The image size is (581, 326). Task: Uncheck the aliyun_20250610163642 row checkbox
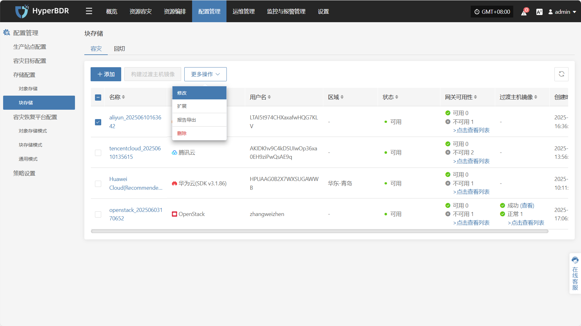(x=98, y=122)
